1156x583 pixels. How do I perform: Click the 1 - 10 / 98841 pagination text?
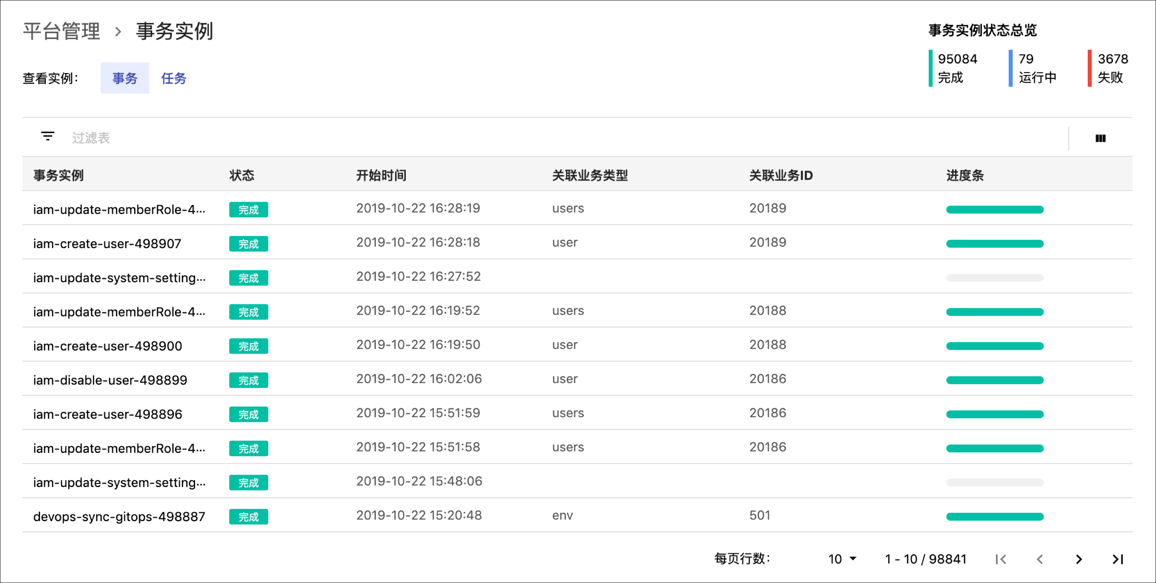[x=925, y=559]
